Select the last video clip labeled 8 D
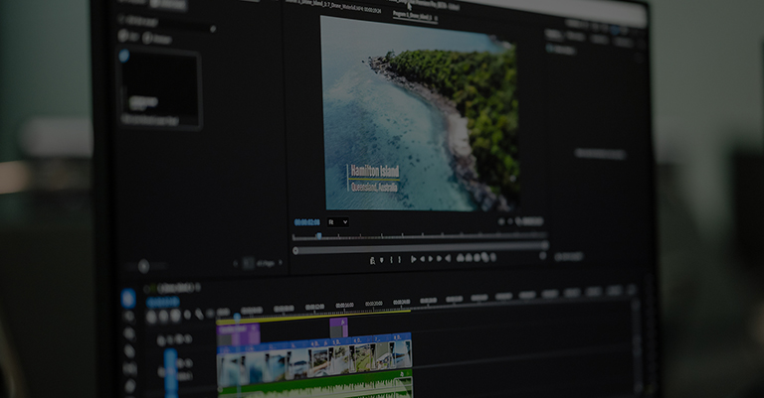This screenshot has width=764, height=398. [x=402, y=351]
